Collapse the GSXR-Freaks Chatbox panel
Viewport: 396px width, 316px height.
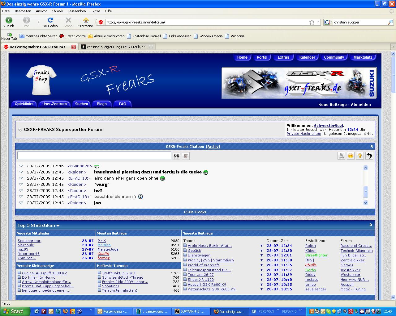point(372,146)
